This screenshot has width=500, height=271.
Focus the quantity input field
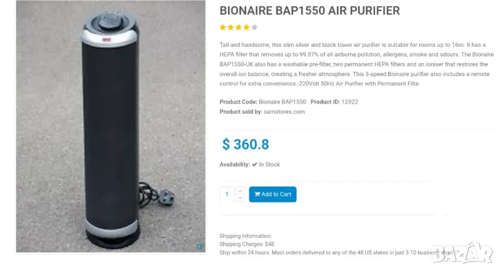point(227,194)
